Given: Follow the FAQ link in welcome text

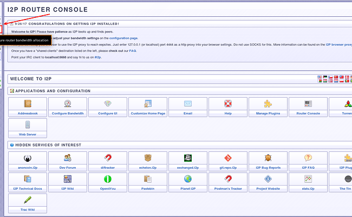Looking at the screenshot, I should coord(133,51).
